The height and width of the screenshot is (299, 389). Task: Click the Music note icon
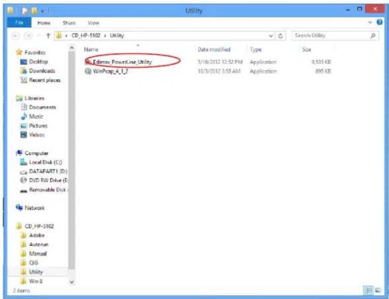tap(24, 116)
